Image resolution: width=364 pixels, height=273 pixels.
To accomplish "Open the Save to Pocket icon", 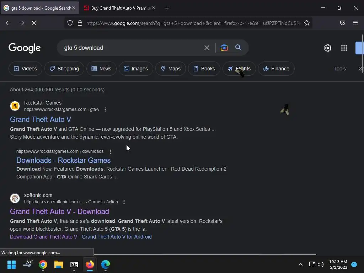I will coord(343,23).
